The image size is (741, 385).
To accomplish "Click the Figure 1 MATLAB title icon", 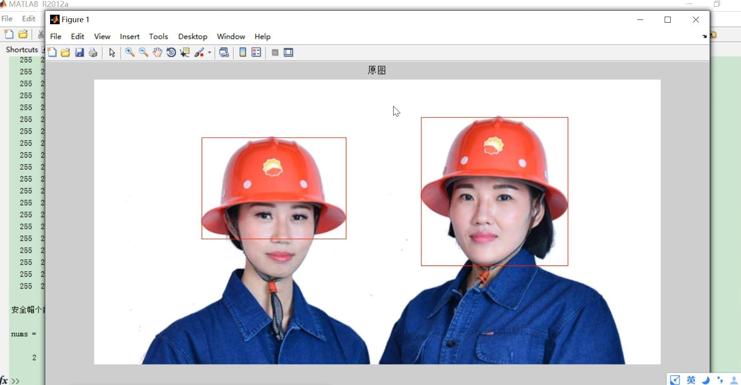I will [55, 19].
